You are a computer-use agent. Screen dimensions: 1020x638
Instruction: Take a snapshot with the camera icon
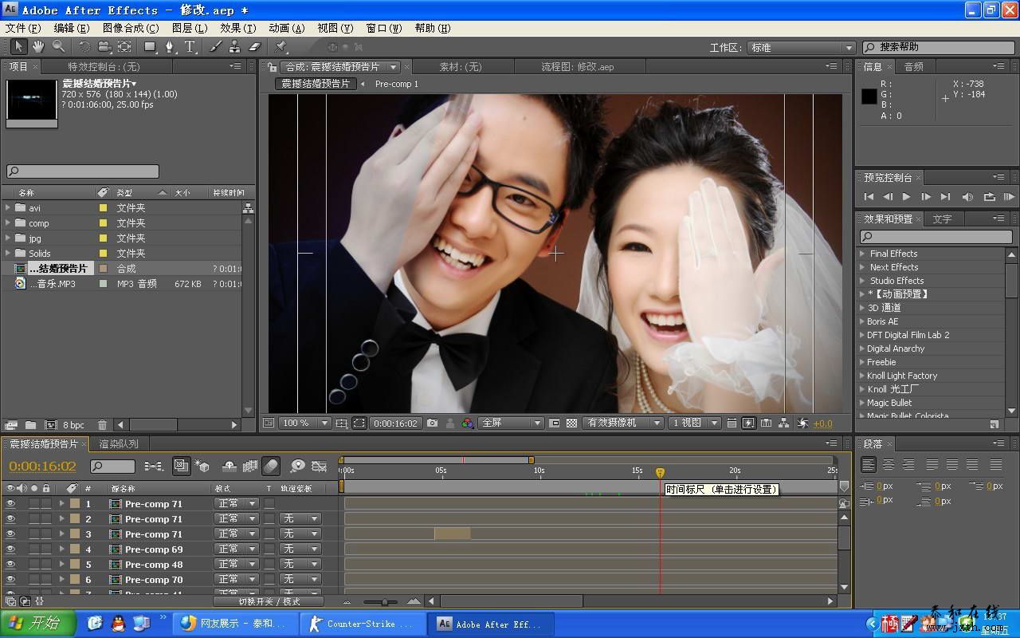(432, 423)
